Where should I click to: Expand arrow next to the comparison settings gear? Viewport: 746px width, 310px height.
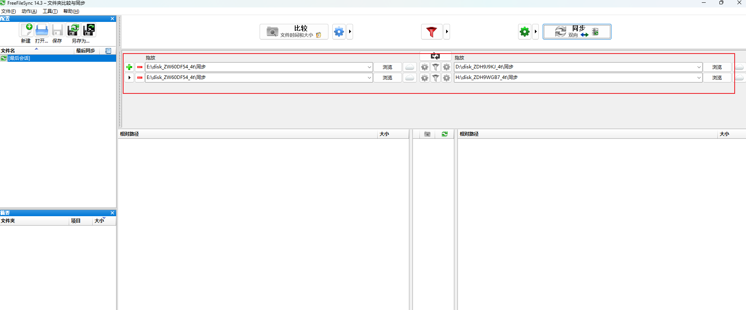click(350, 32)
